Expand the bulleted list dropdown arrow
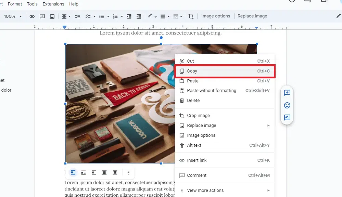342x197 pixels. 108,16
